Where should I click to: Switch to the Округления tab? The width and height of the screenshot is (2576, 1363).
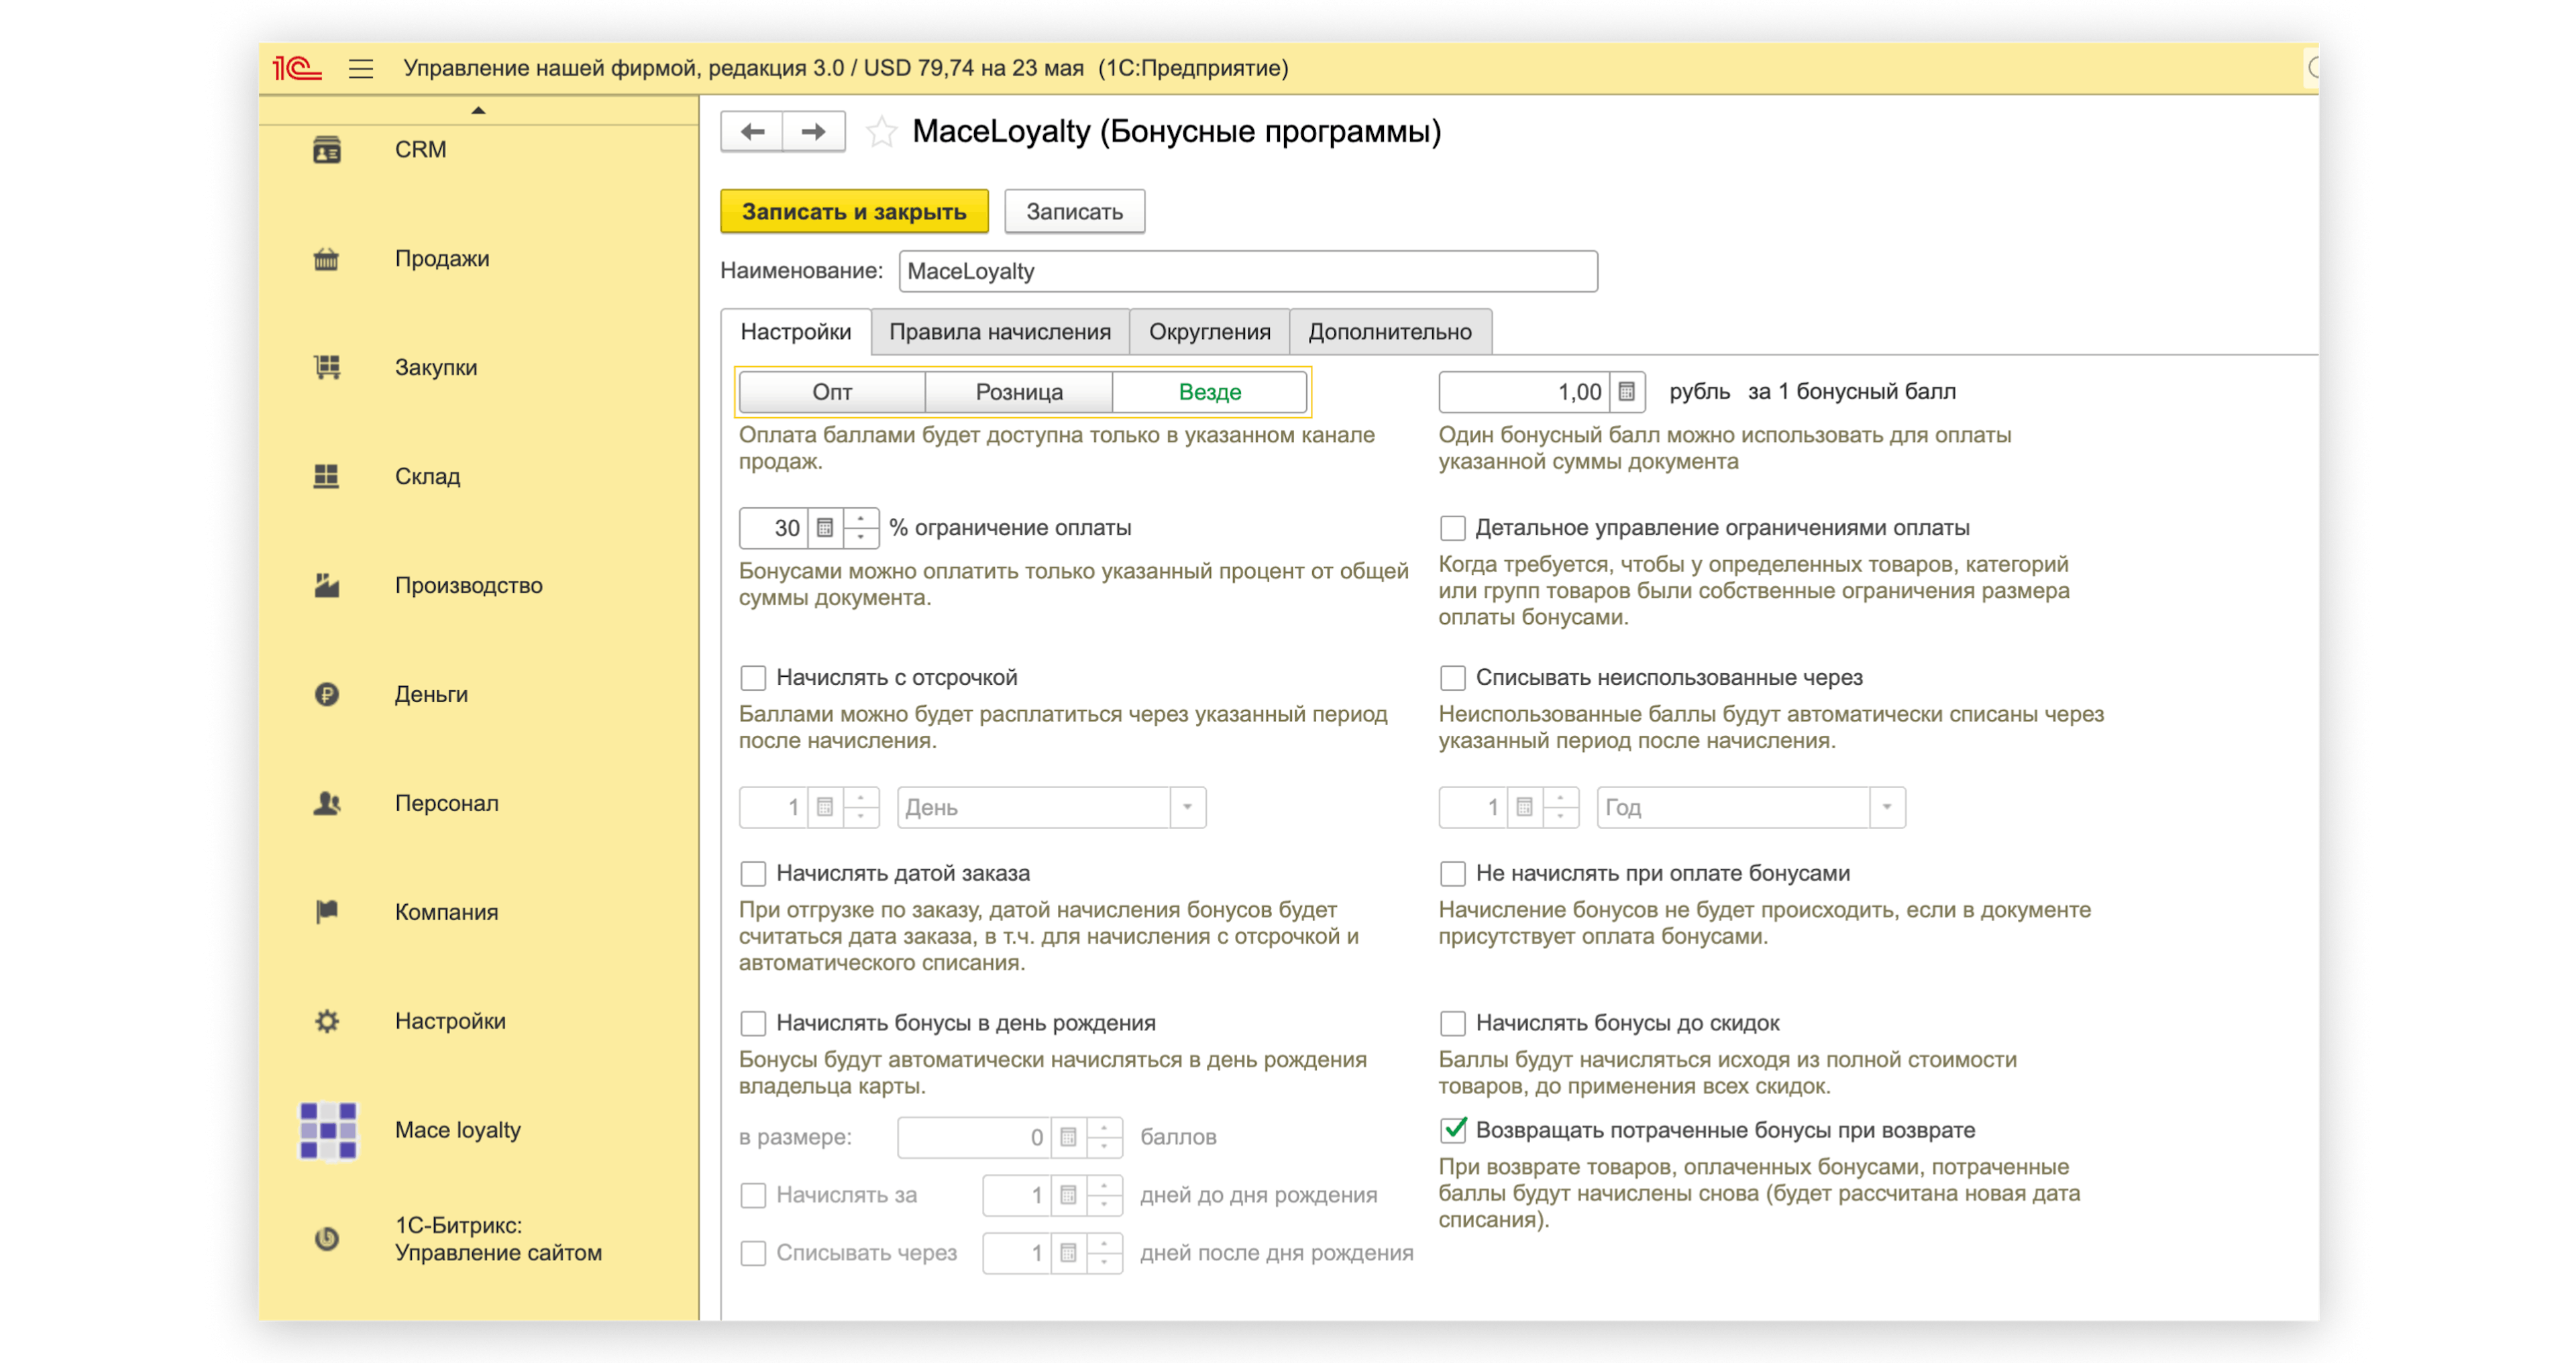1210,332
